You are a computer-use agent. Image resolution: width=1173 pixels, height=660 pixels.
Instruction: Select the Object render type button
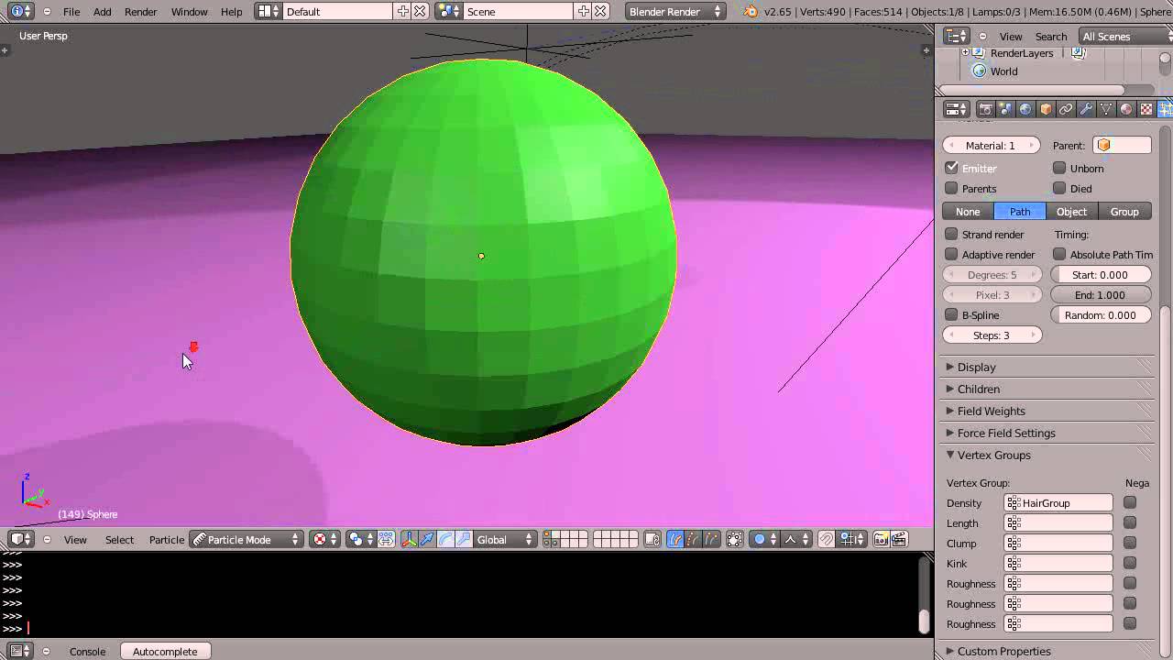(1071, 212)
